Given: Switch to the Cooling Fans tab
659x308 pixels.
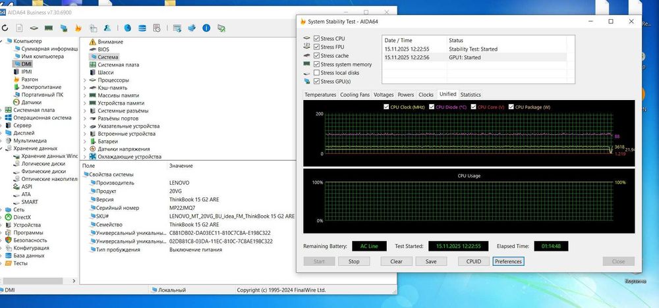Looking at the screenshot, I should point(355,95).
